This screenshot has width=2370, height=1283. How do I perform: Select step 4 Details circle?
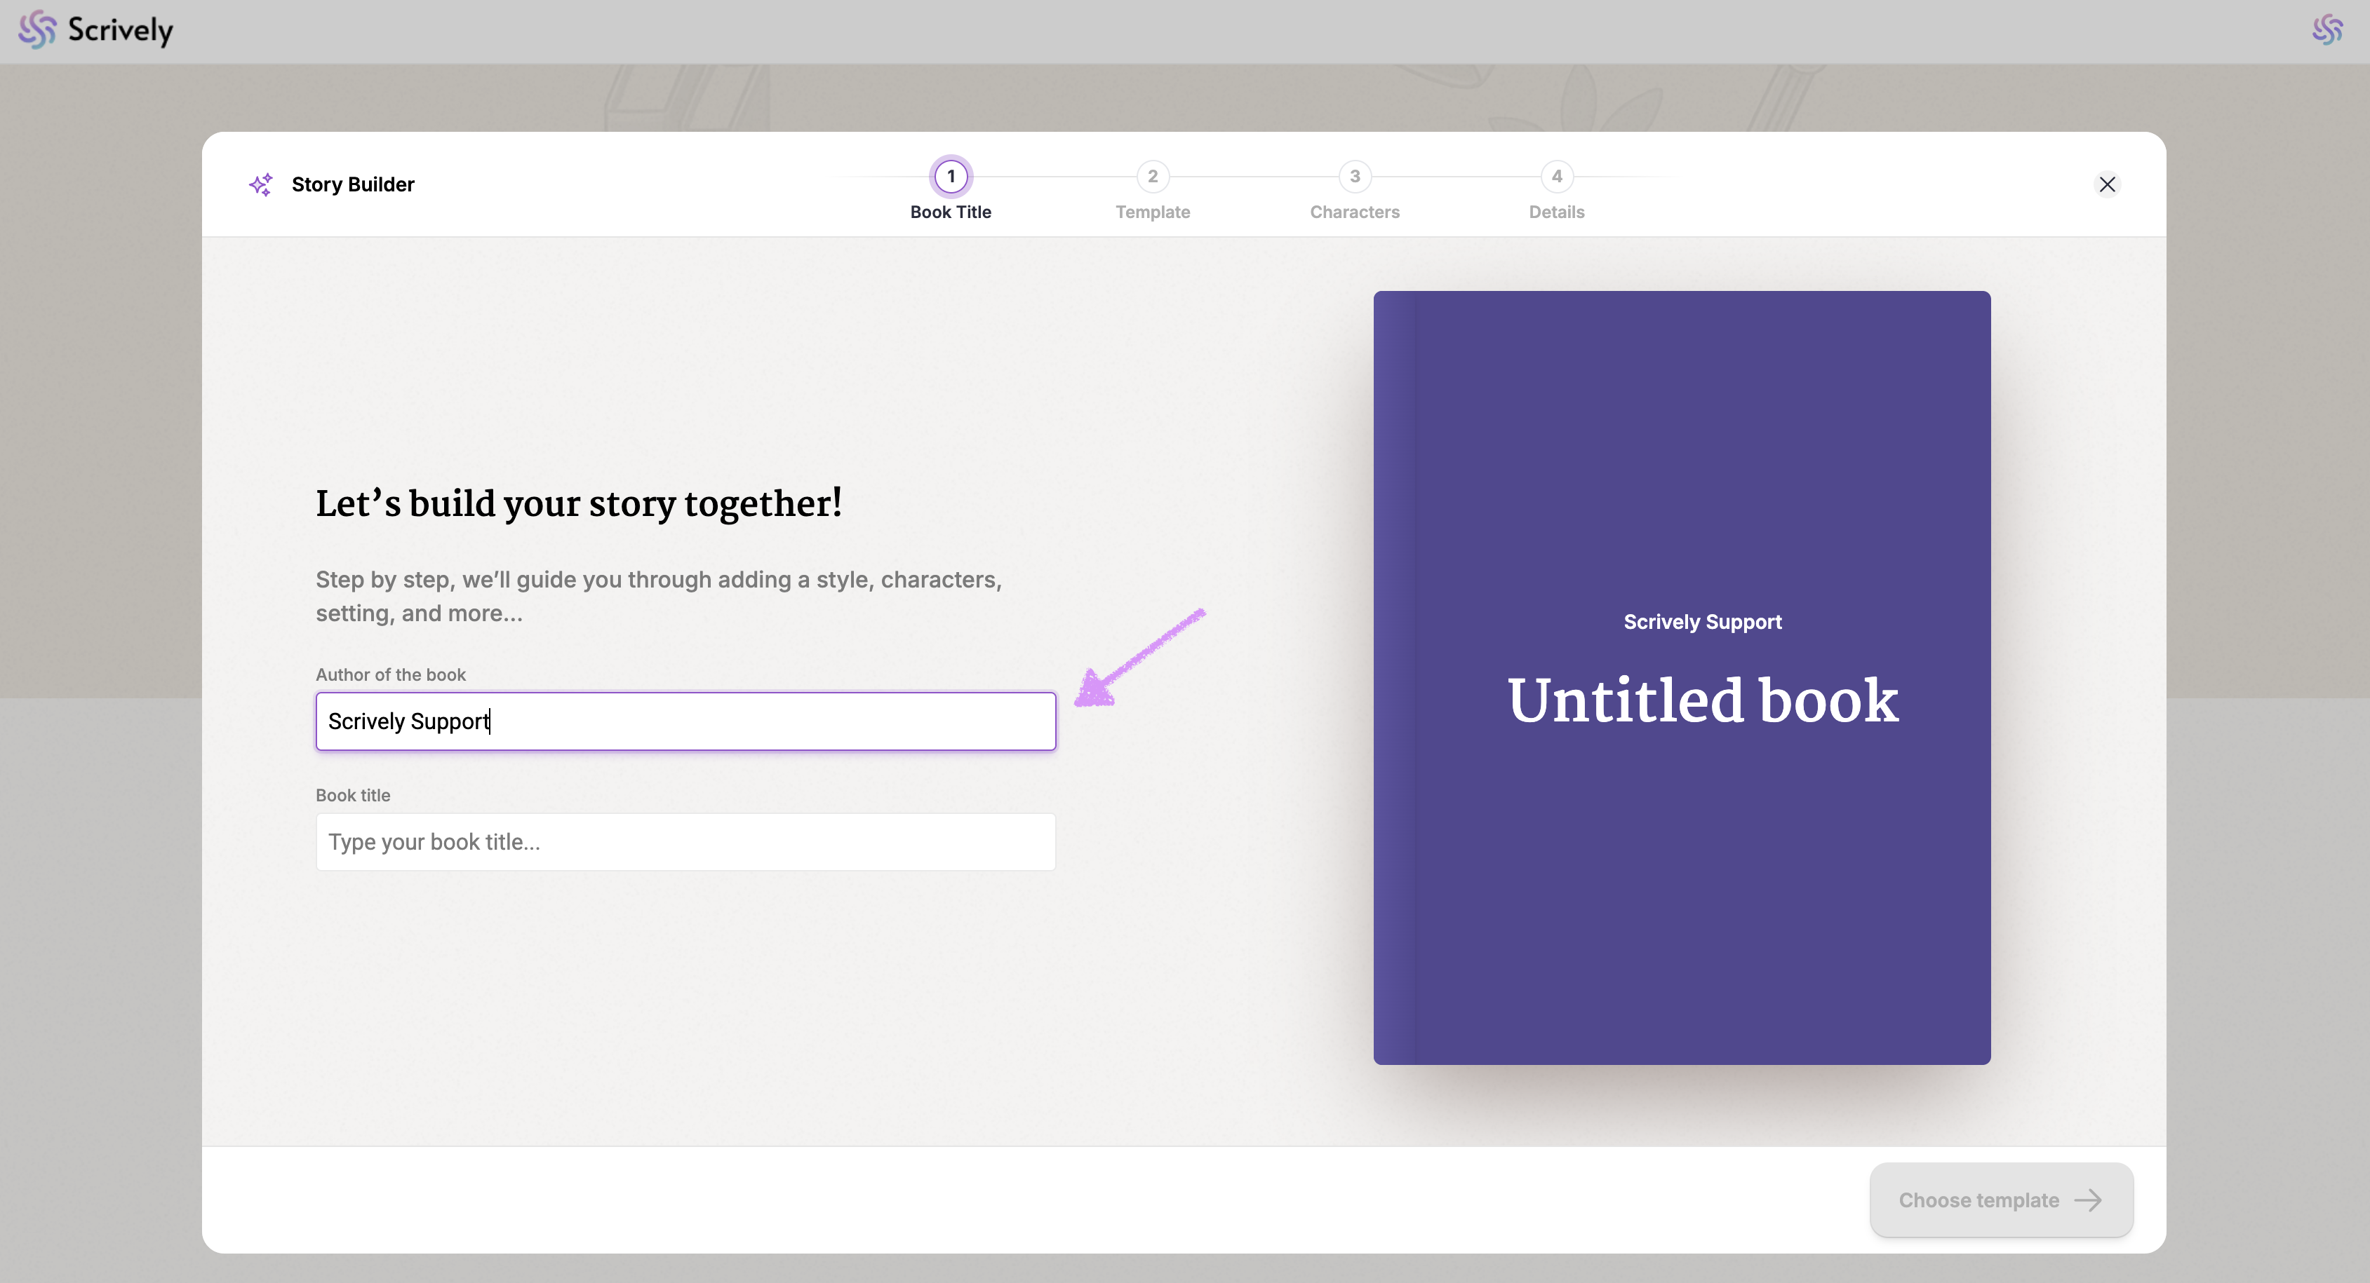point(1555,177)
